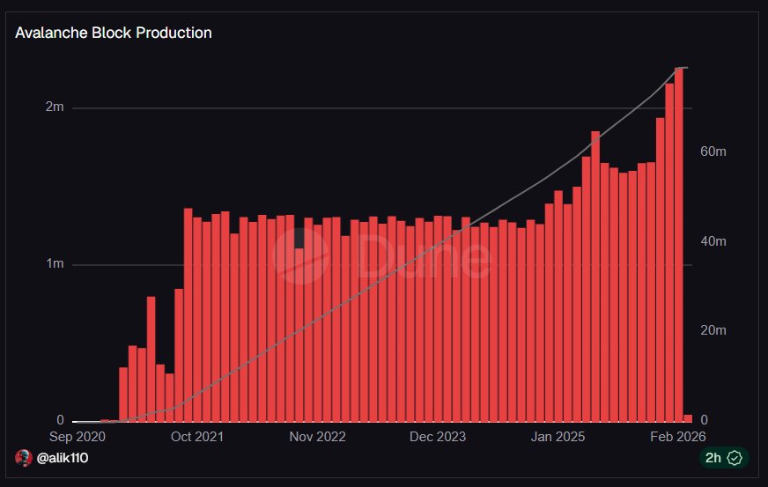Open the Avalanche Block Production chart title

click(x=114, y=33)
